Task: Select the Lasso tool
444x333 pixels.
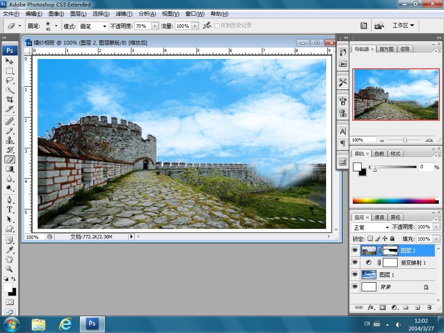Action: tap(10, 80)
